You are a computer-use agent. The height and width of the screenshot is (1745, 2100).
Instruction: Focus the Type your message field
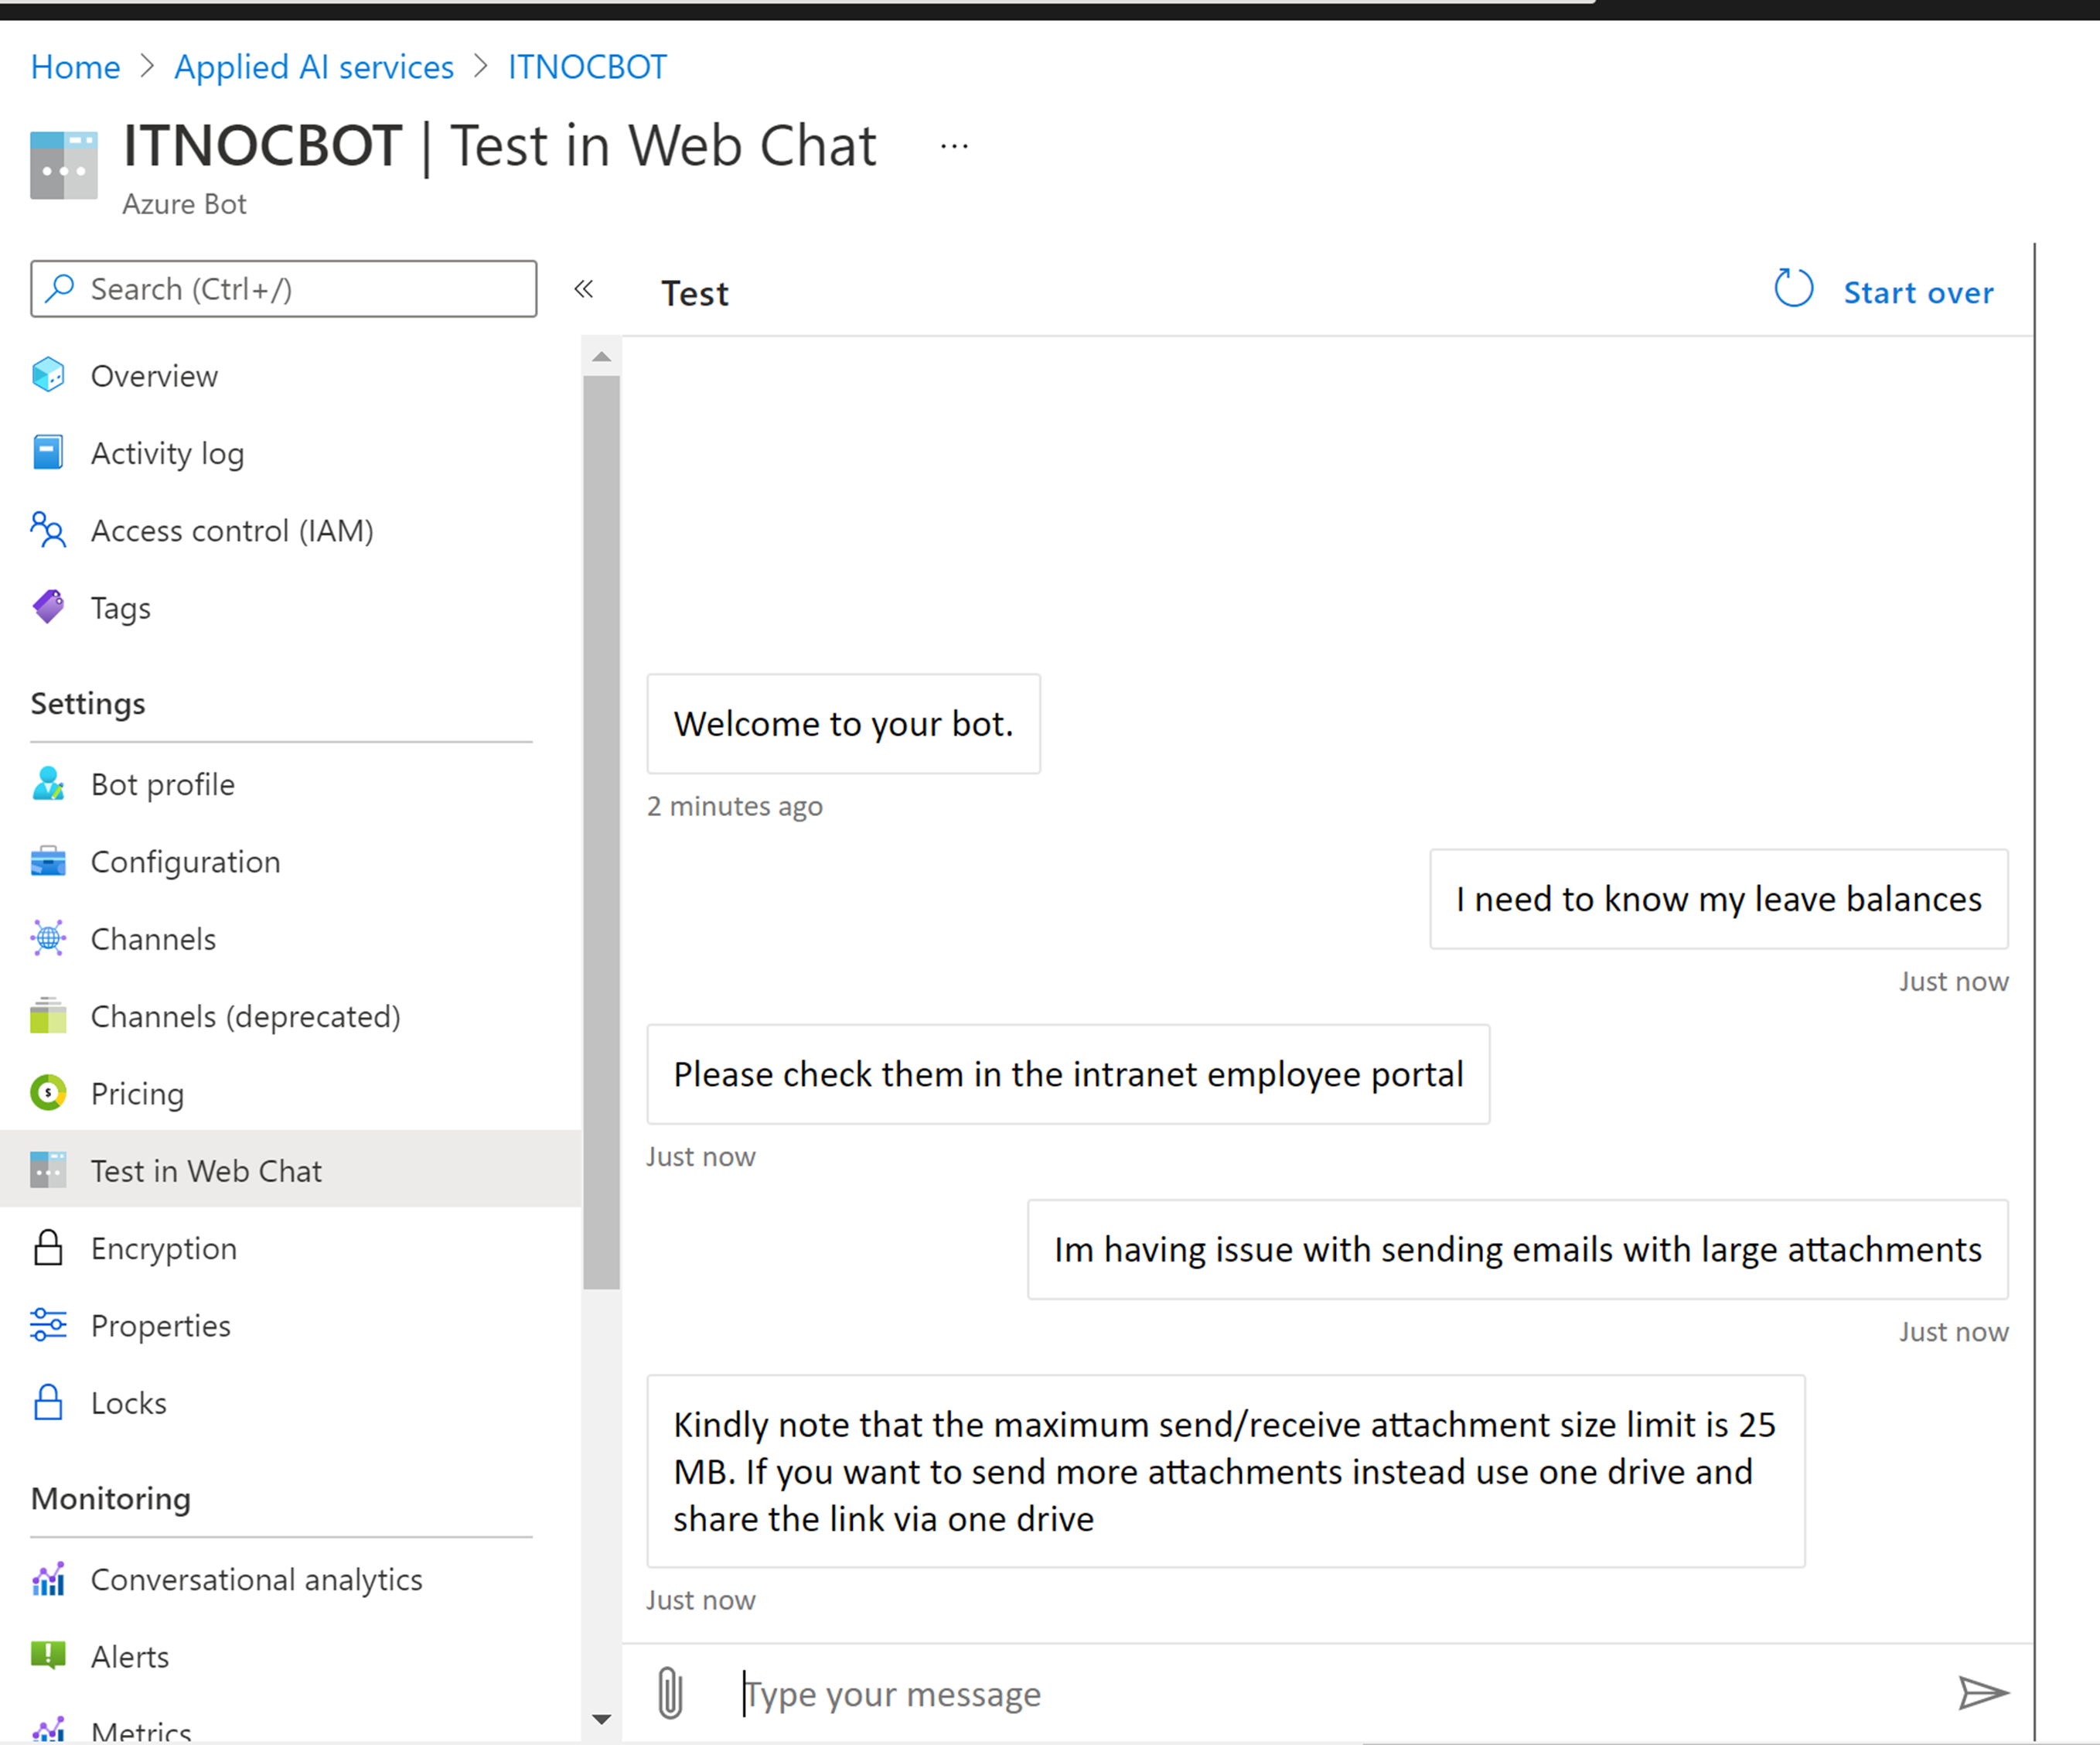click(x=1300, y=1693)
